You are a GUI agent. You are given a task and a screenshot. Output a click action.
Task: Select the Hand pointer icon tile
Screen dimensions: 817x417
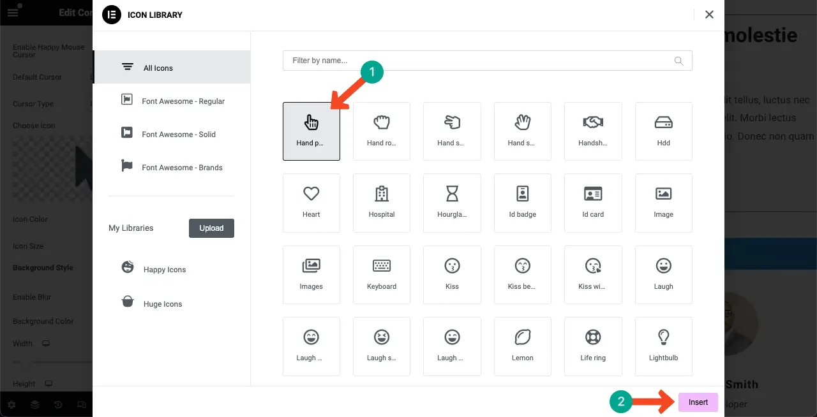coord(311,131)
